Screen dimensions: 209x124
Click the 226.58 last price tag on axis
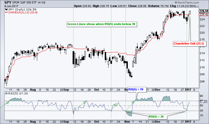204,11
